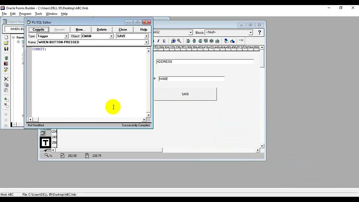Click the Open folder icon in the left toolbar
The image size is (359, 202).
click(6, 43)
